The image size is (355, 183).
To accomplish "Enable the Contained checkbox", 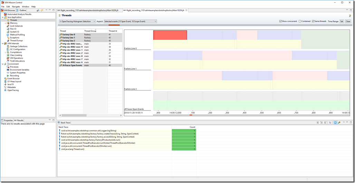I will click(x=300, y=21).
